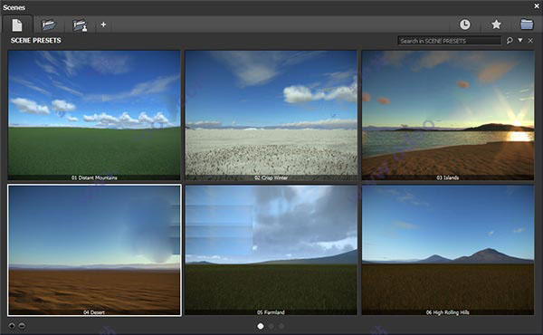This screenshot has height=335, width=543.
Task: Increase thumbnail size with plus button
Action: tap(12, 326)
